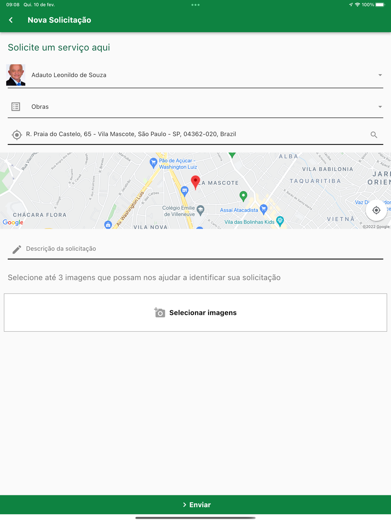The image size is (391, 522).
Task: Click the shopping bag marker near Vila Nova
Action: point(108,225)
